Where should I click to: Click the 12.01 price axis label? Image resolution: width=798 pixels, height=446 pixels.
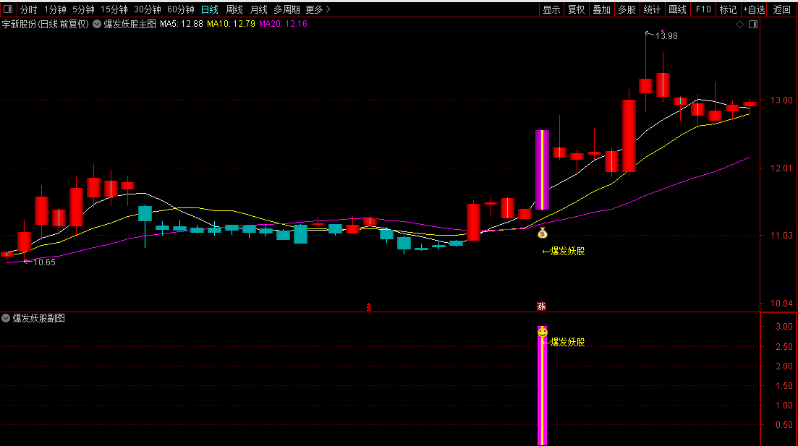click(781, 168)
